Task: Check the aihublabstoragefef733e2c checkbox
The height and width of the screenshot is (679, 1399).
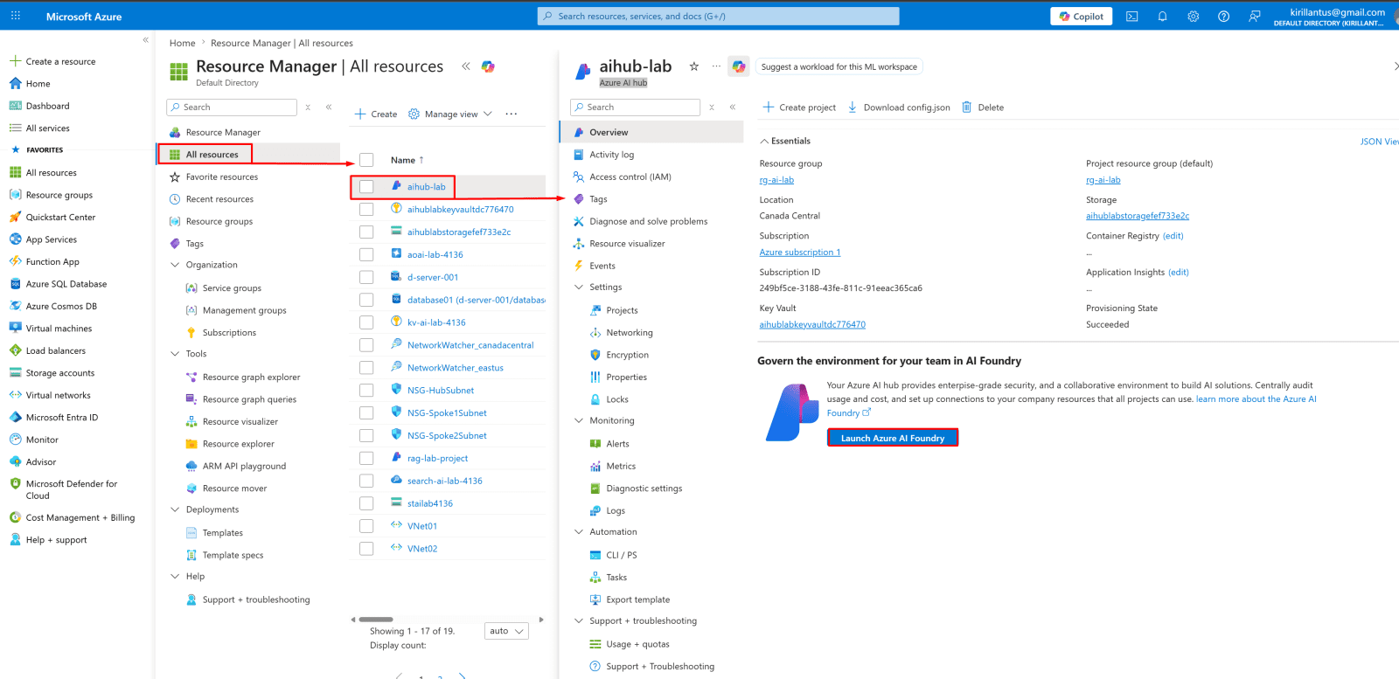Action: point(366,232)
